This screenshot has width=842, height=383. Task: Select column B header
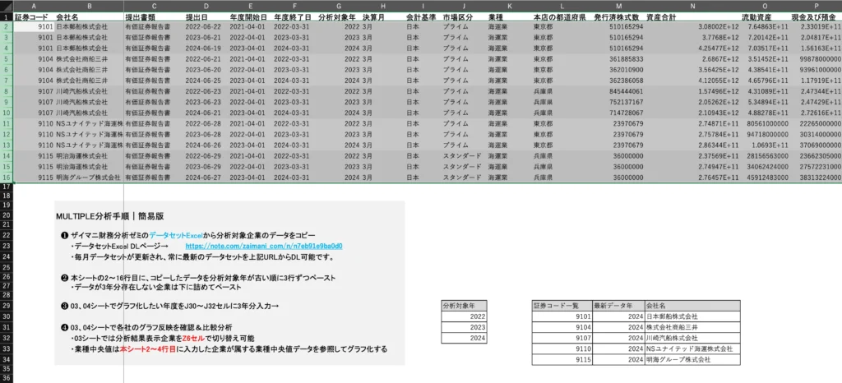pos(89,6)
